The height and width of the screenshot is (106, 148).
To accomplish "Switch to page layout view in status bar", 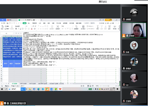I will click(91, 86).
